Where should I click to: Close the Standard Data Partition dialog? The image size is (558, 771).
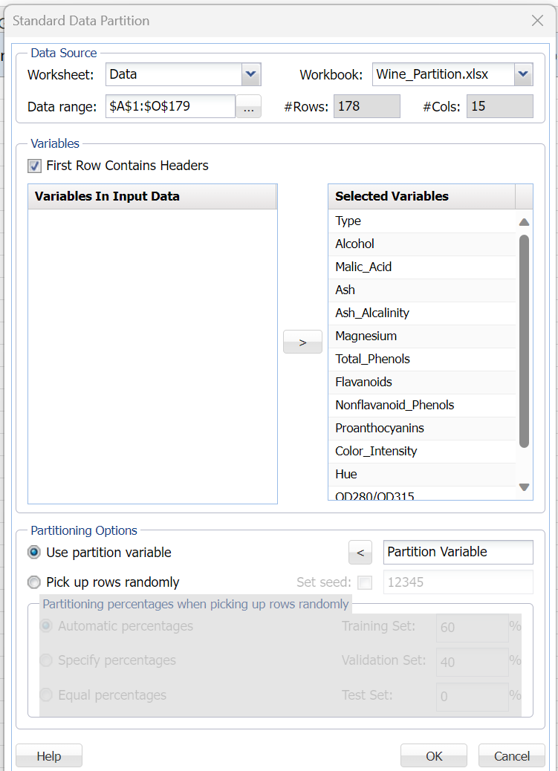537,21
